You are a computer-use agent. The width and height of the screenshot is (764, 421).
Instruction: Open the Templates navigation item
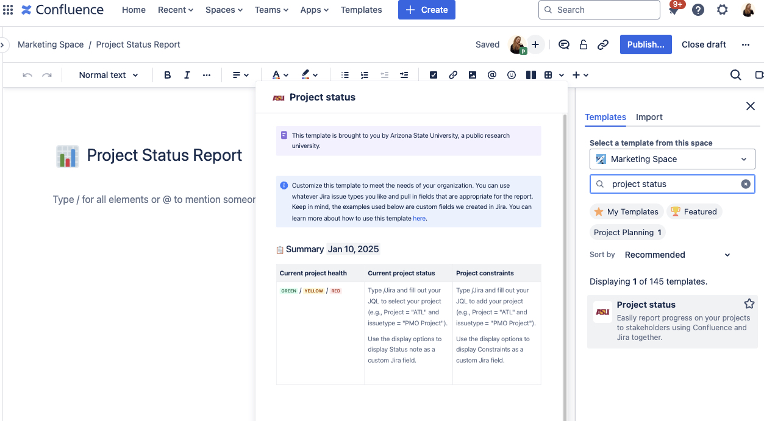point(362,10)
